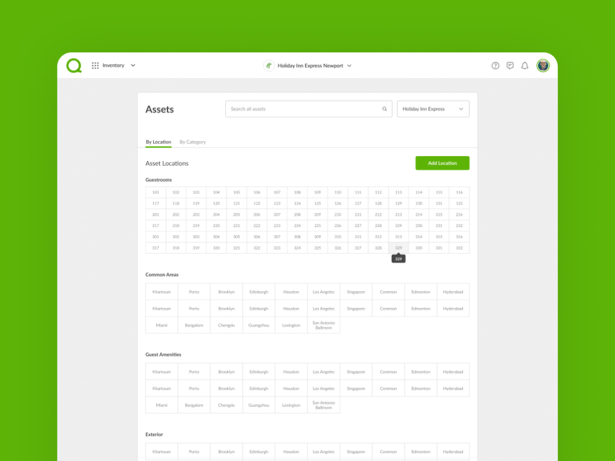Click the magnifier search icon

[384, 109]
